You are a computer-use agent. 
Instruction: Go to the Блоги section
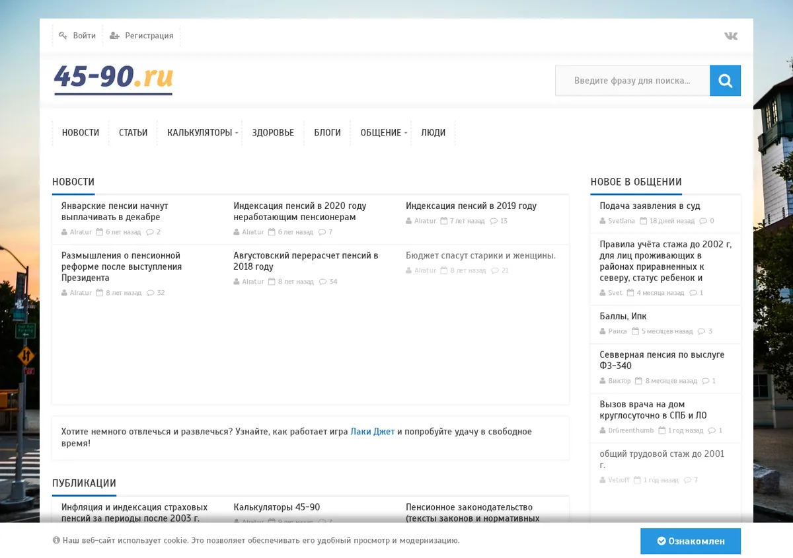327,133
